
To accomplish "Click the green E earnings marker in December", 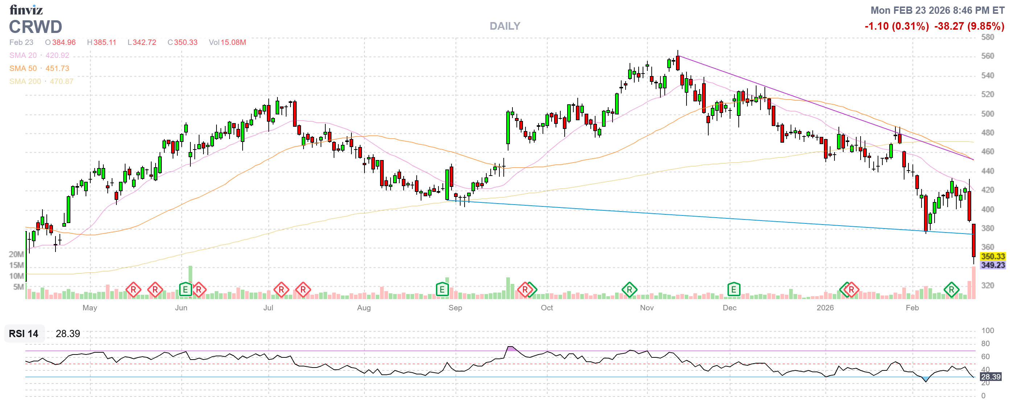I will point(733,290).
